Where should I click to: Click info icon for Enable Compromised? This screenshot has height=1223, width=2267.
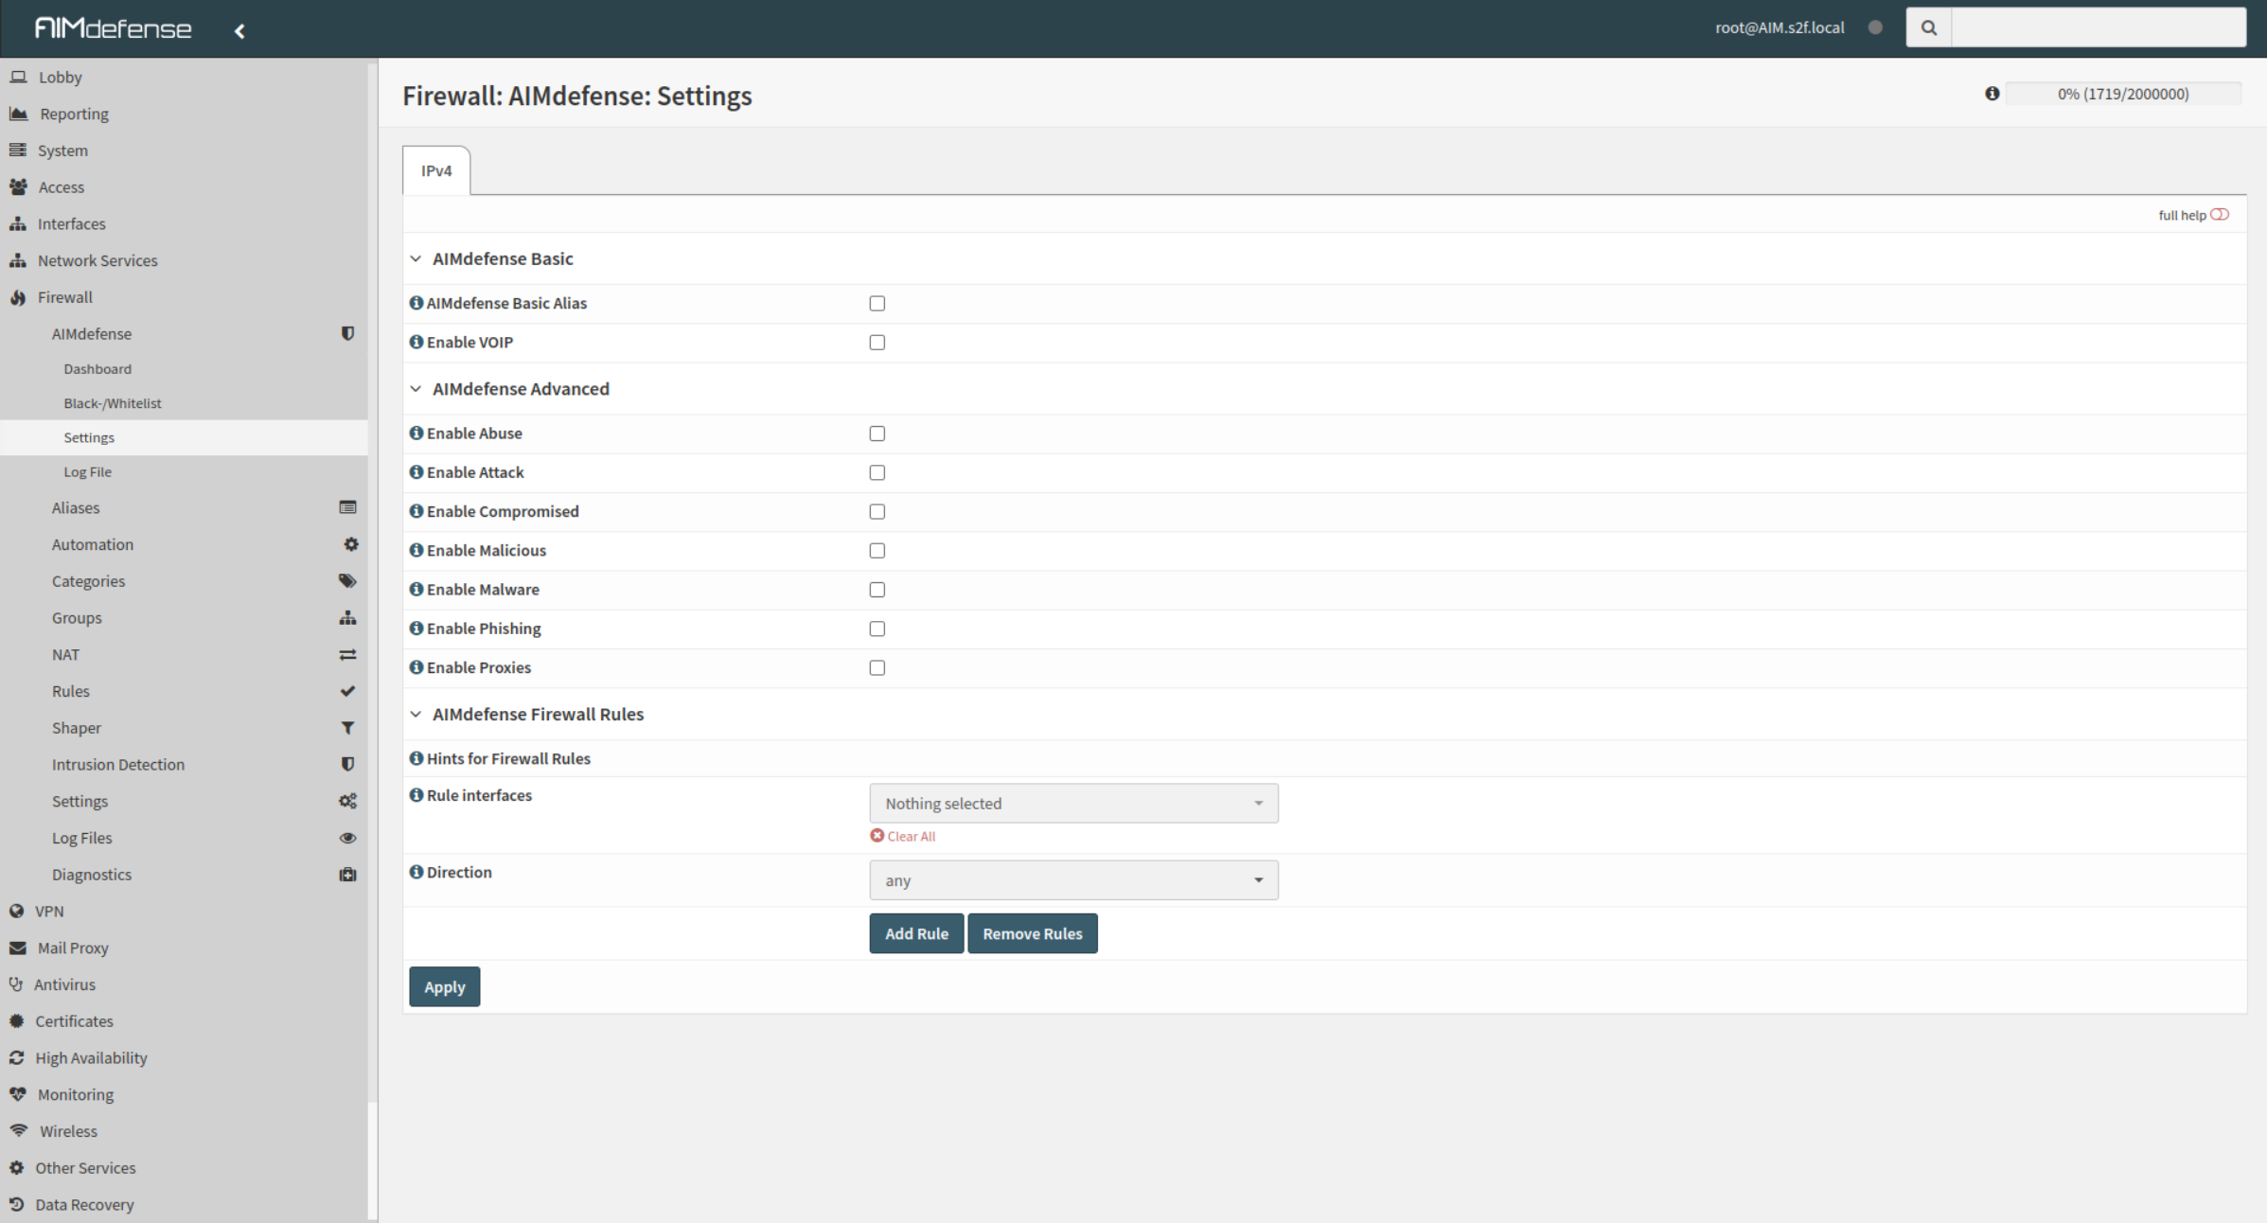pos(416,510)
